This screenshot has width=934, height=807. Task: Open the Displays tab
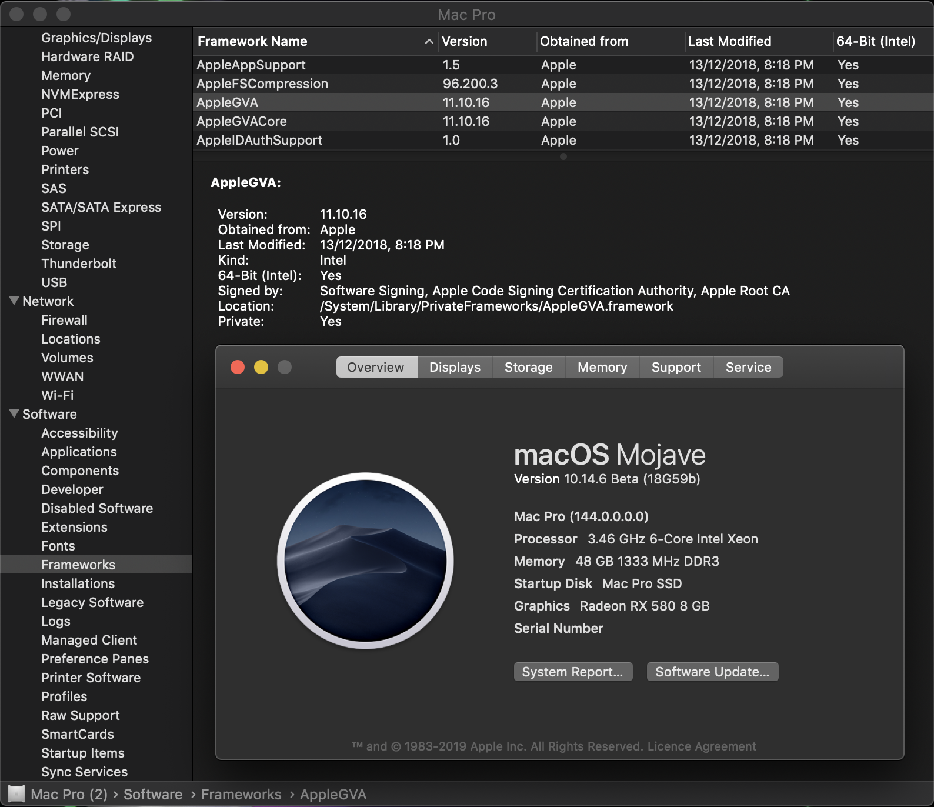click(x=455, y=367)
